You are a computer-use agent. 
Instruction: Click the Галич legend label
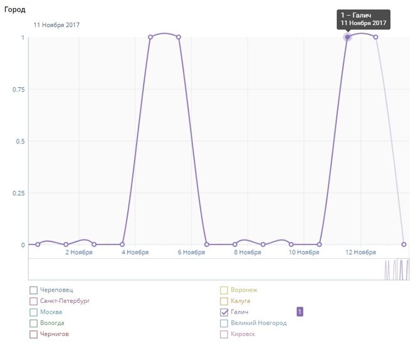point(239,312)
